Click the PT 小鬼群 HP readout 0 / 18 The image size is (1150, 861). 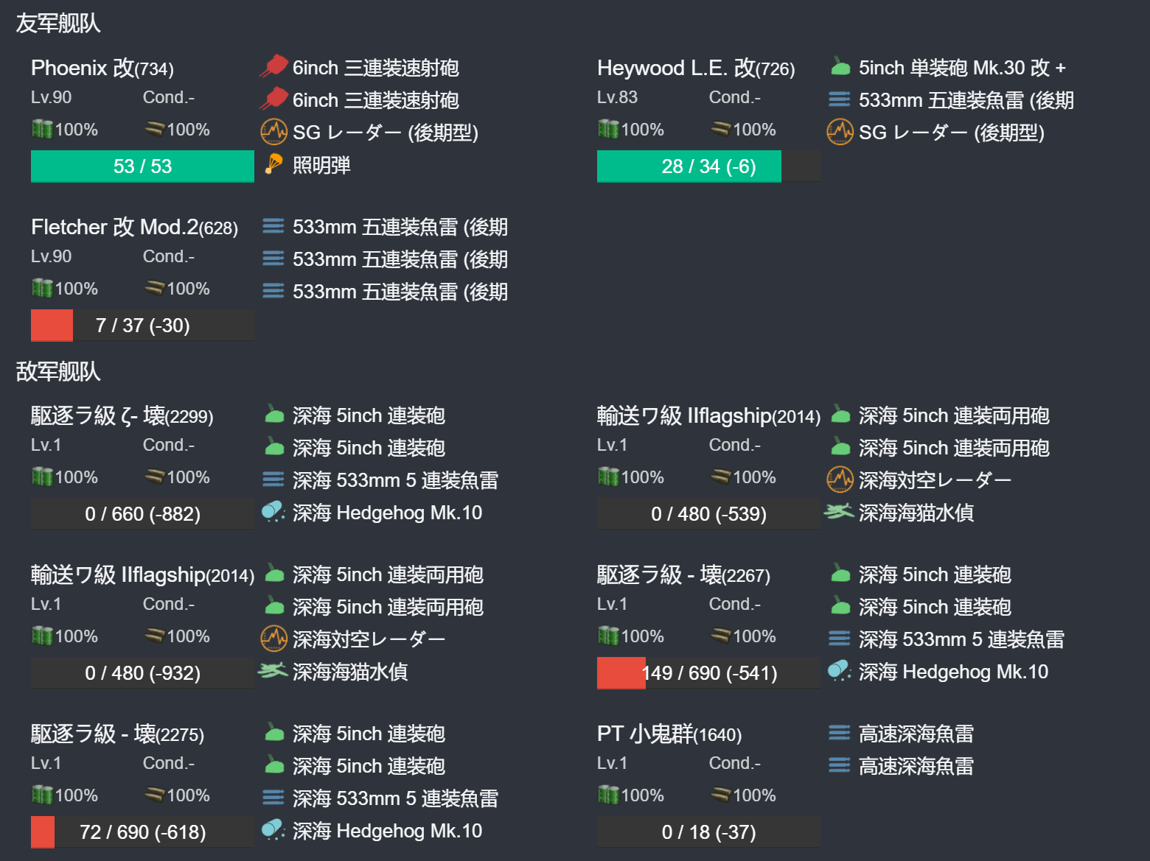tap(708, 832)
